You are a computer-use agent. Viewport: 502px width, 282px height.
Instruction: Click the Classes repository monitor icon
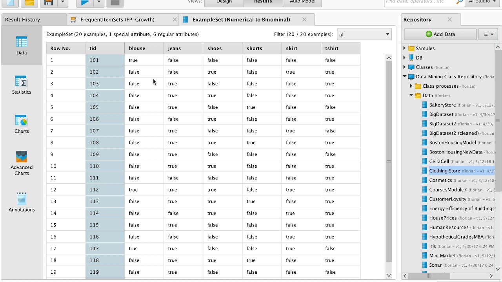(411, 67)
